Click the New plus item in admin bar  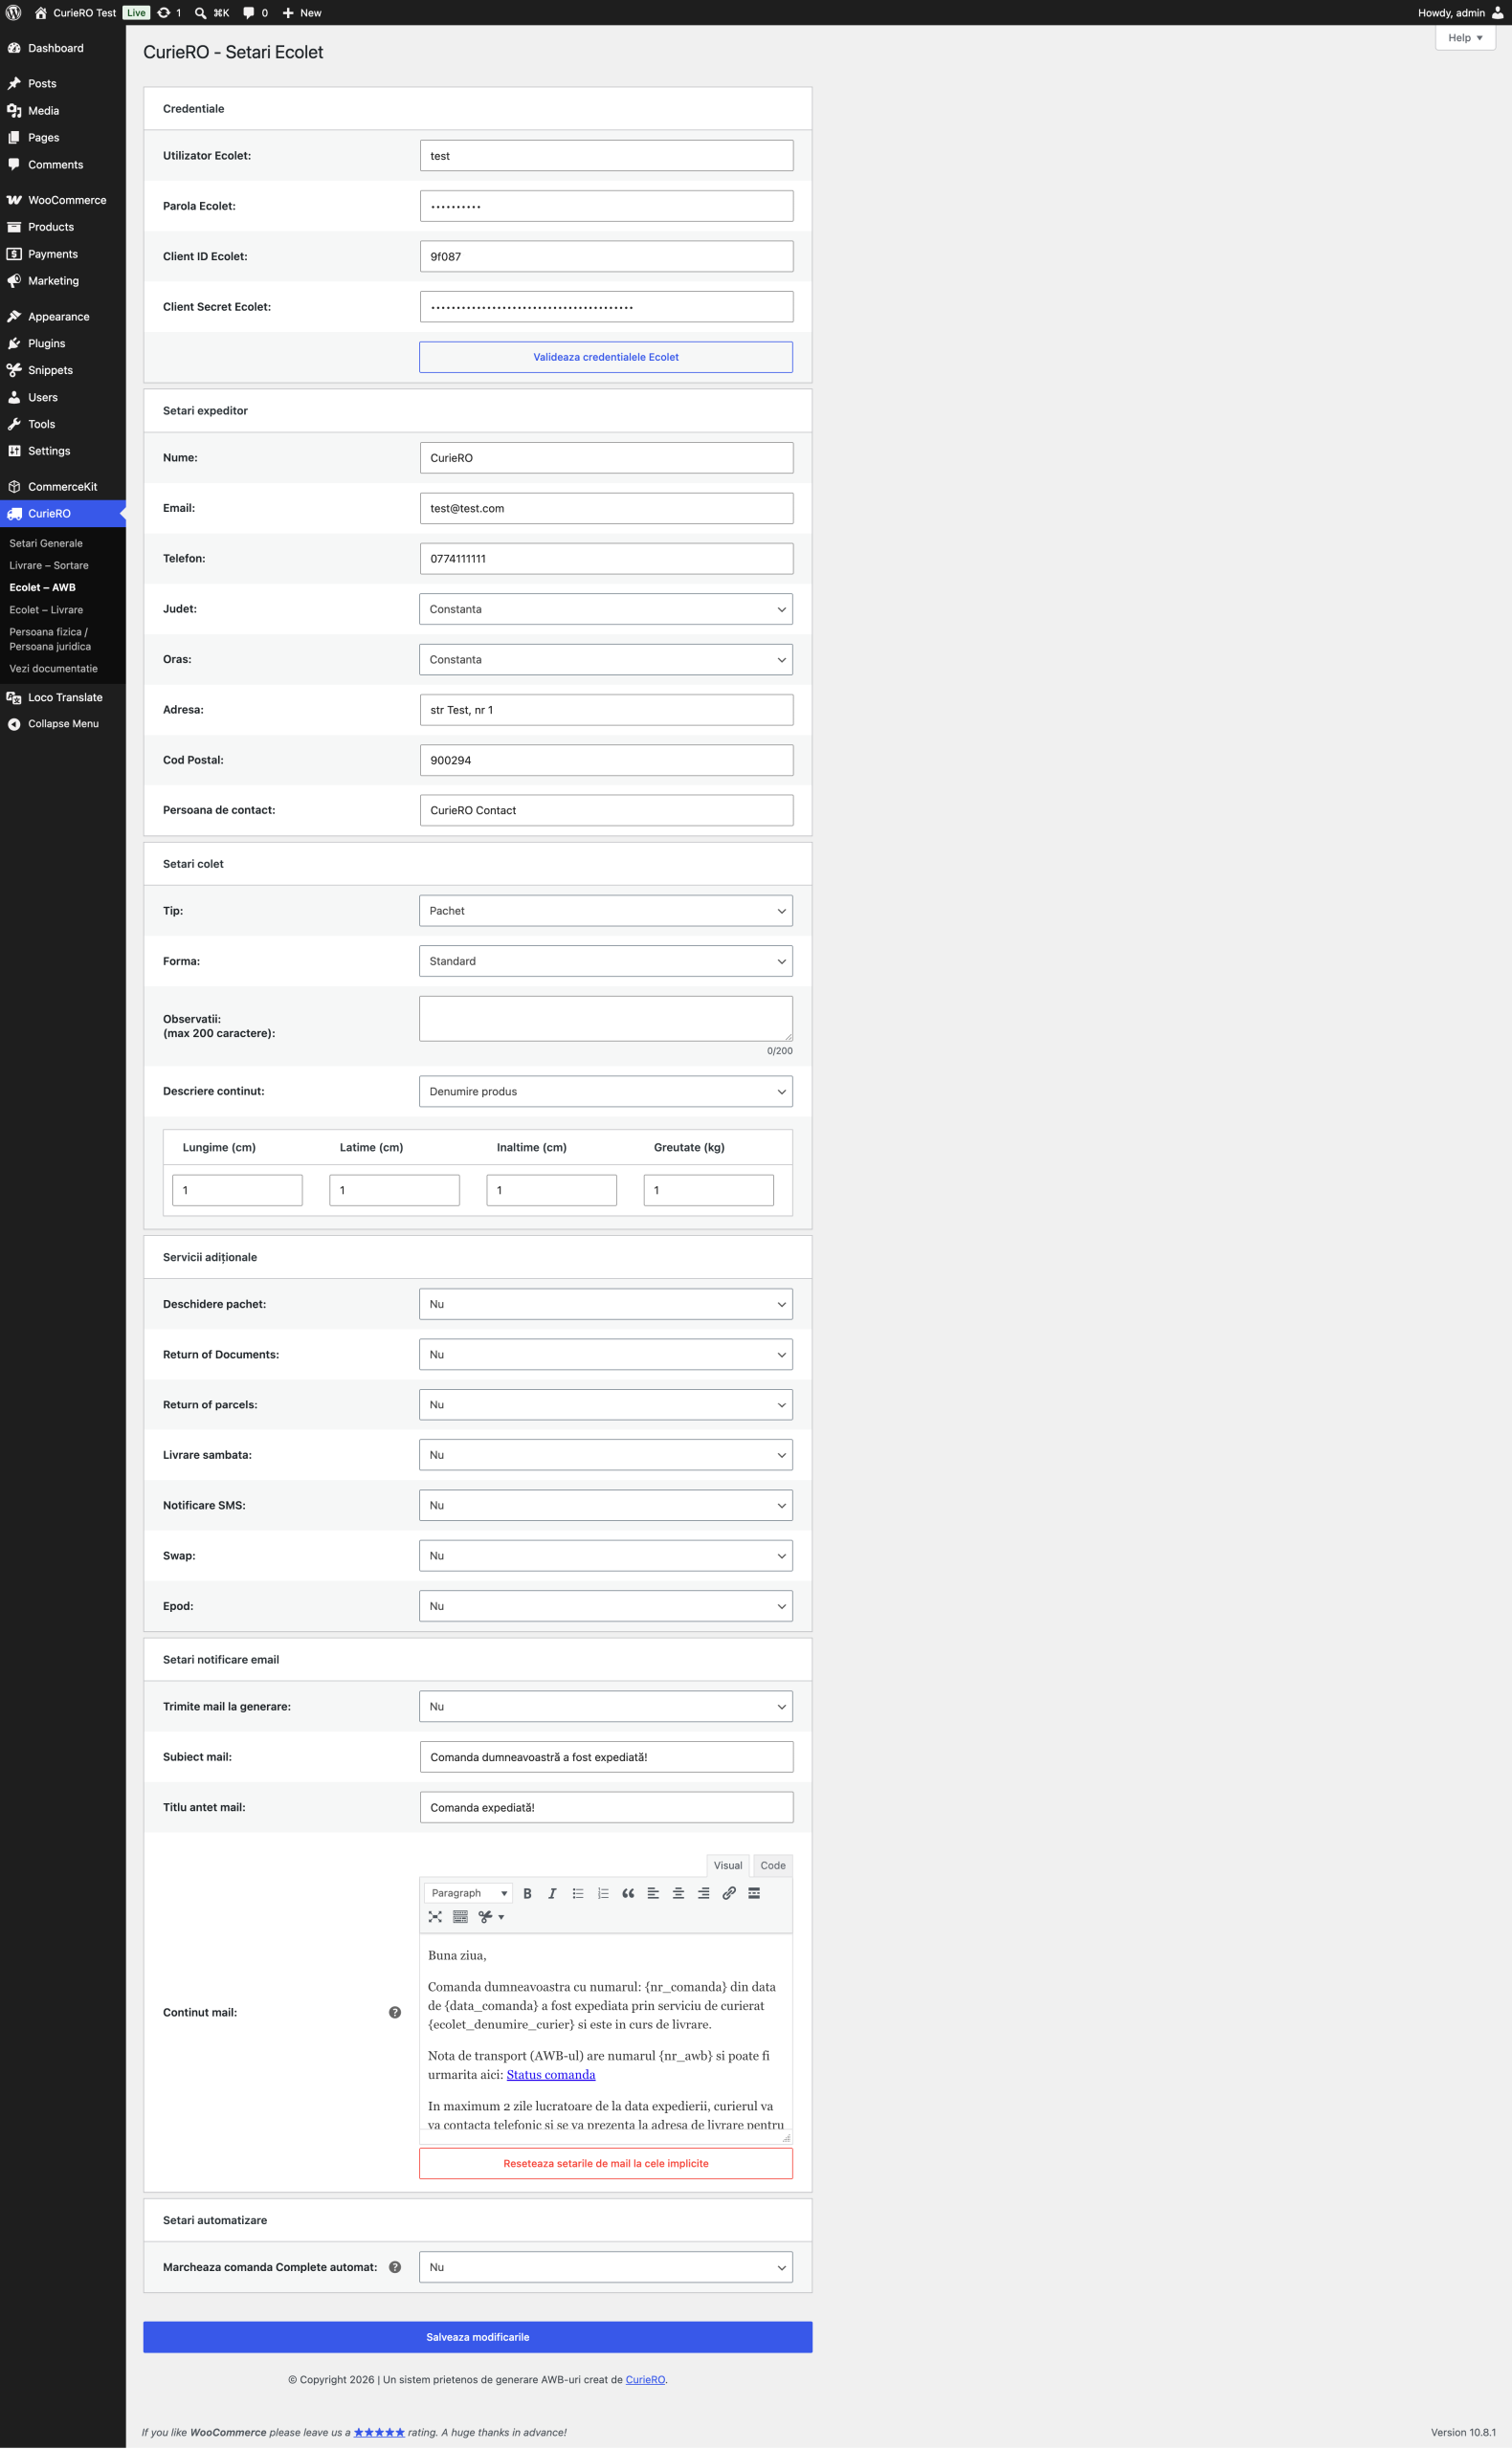(302, 13)
